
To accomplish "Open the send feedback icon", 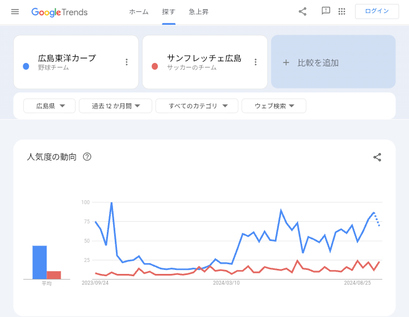I will tap(325, 11).
